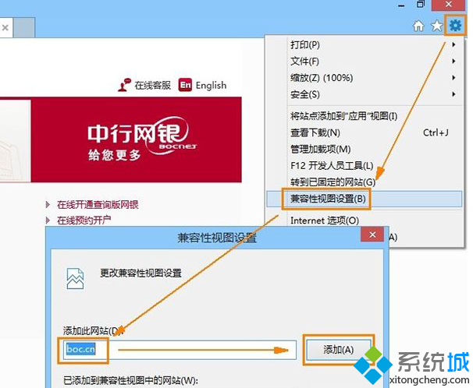Click the 更改兼容性视图设置 heading text
This screenshot has width=473, height=388.
pyautogui.click(x=140, y=273)
